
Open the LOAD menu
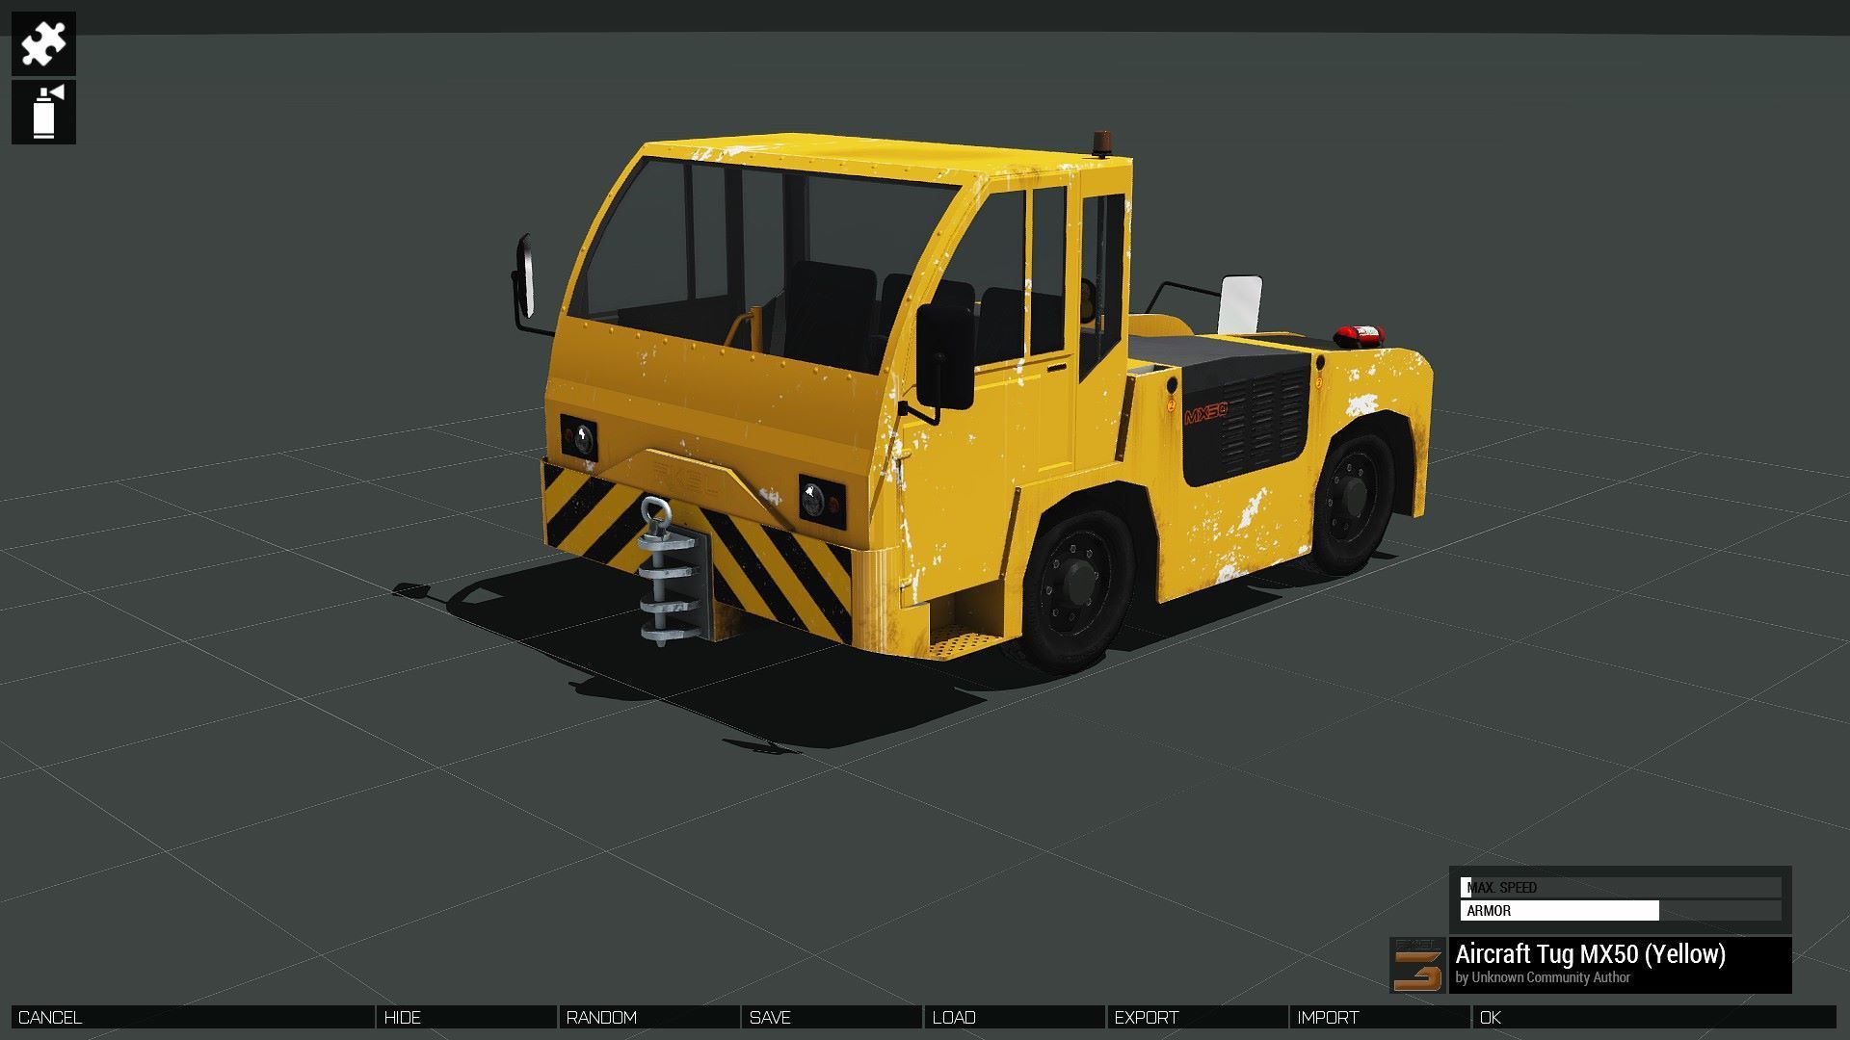click(1015, 1017)
